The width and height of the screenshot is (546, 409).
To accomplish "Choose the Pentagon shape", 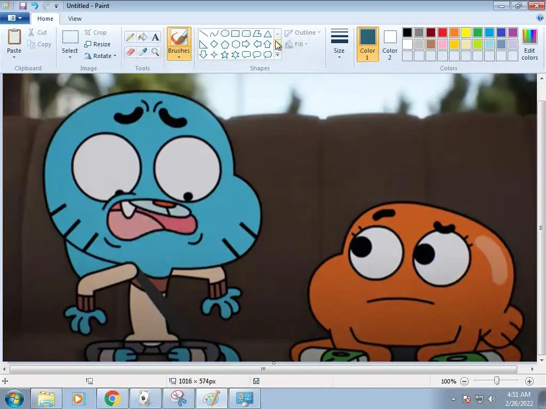I will (225, 44).
